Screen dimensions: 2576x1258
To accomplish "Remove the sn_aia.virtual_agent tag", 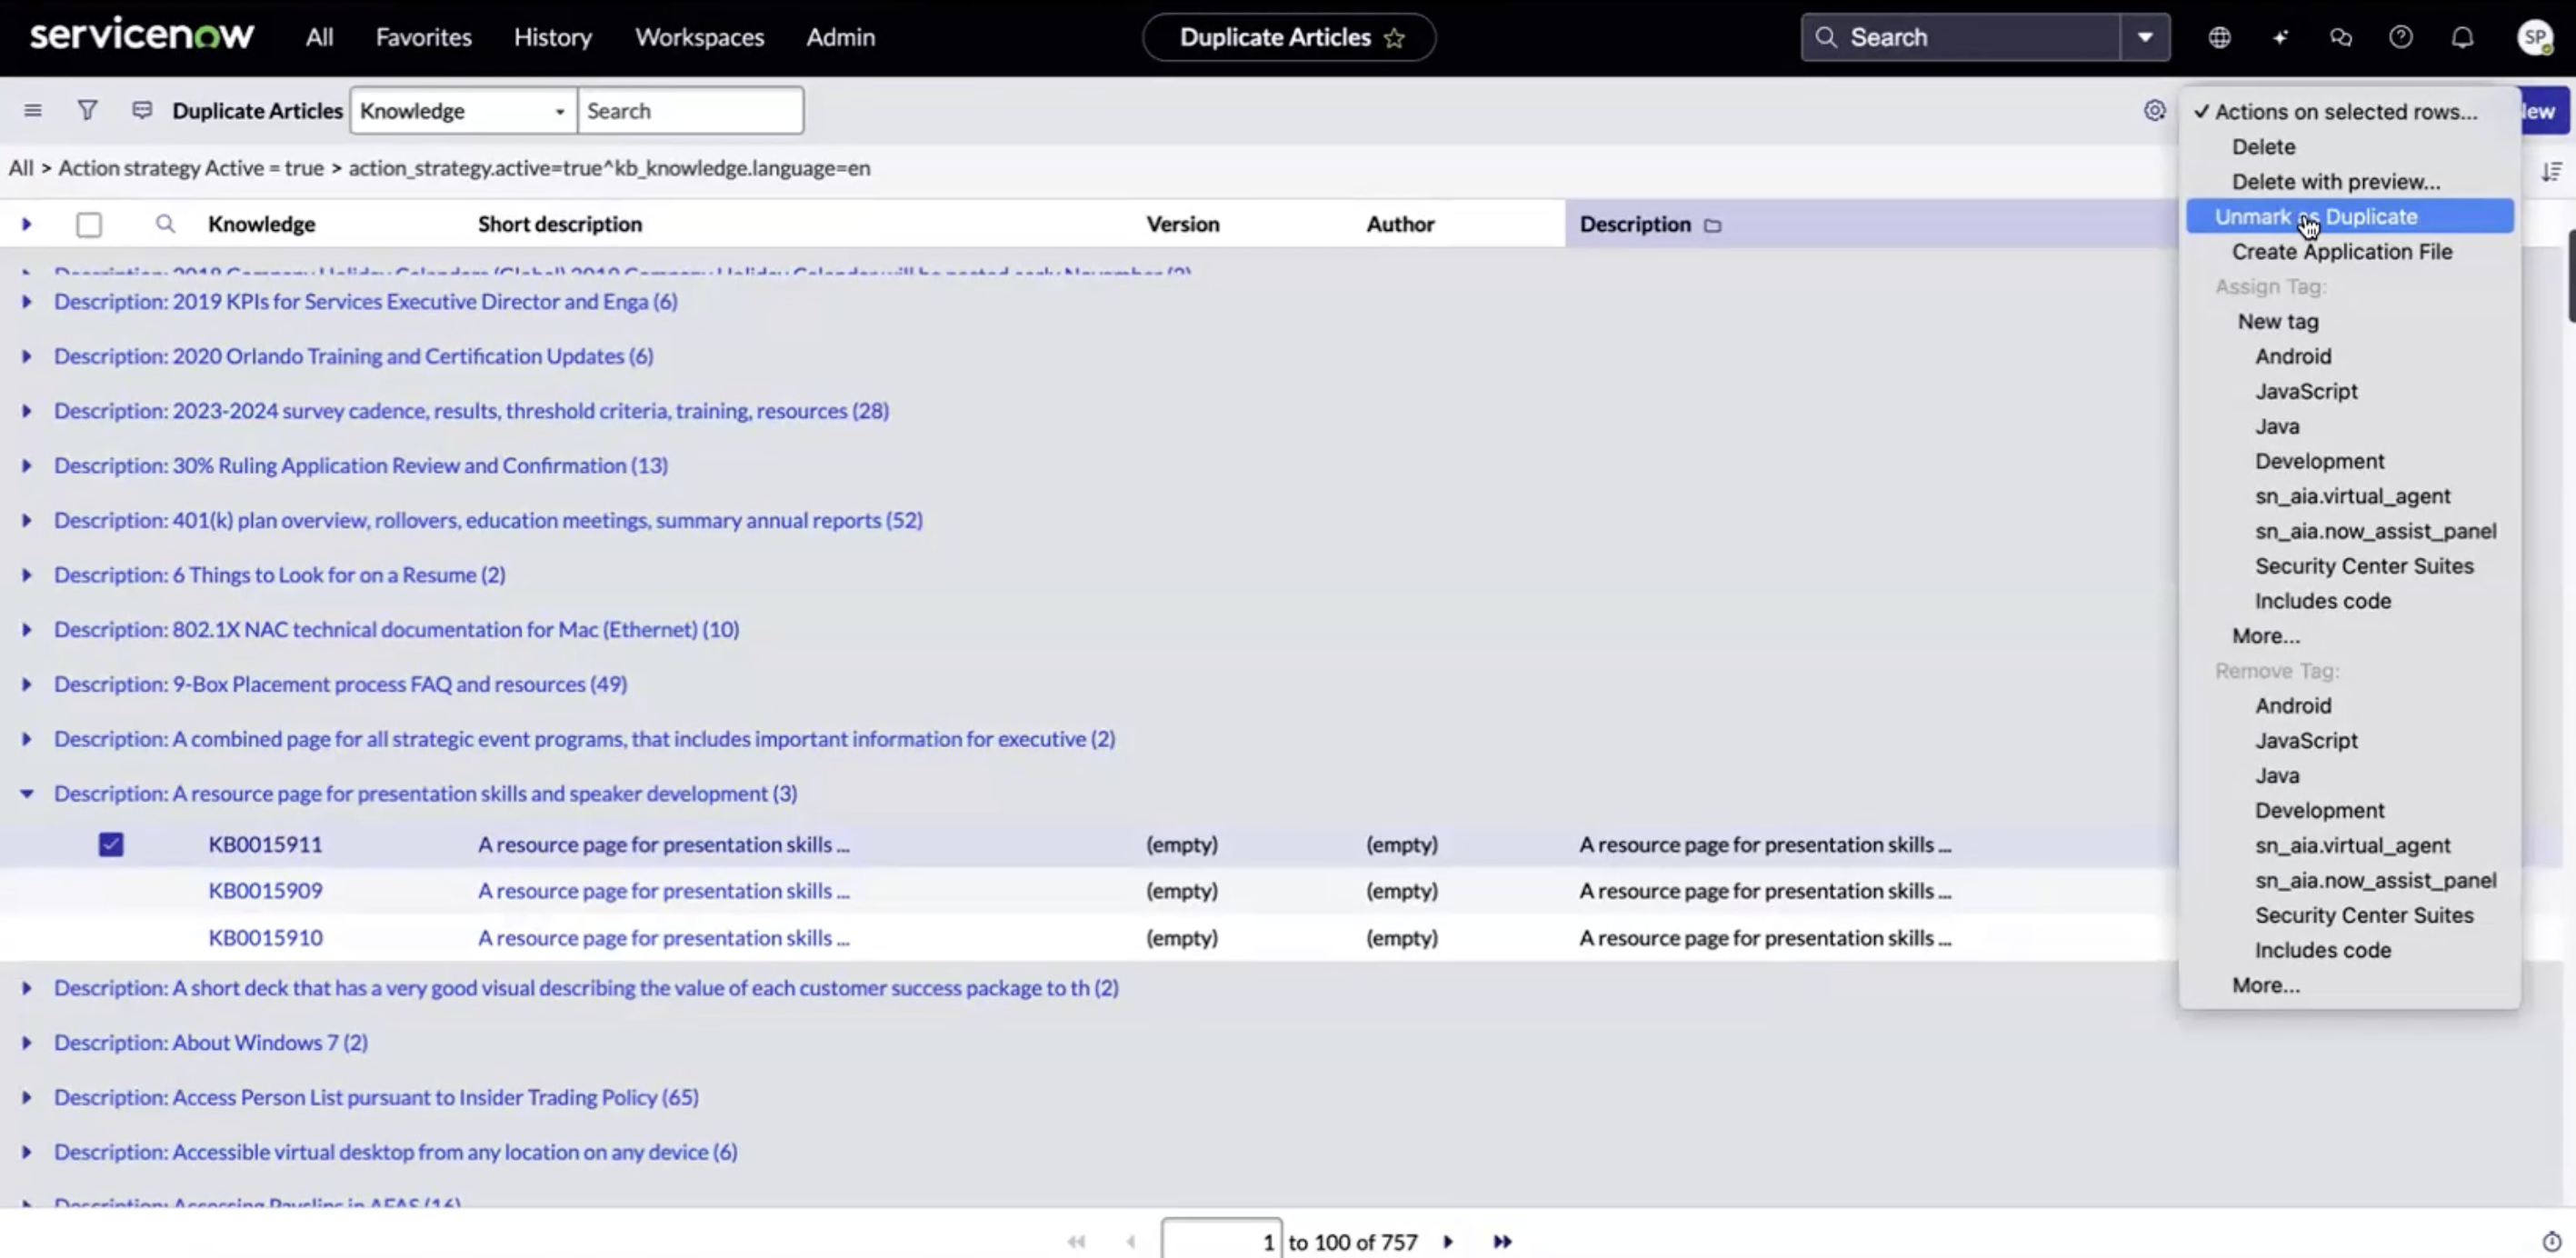I will click(2352, 845).
